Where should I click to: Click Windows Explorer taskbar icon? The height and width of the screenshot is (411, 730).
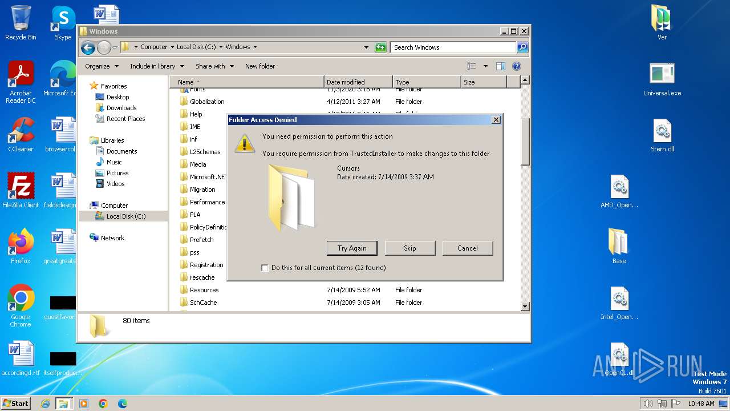(63, 404)
